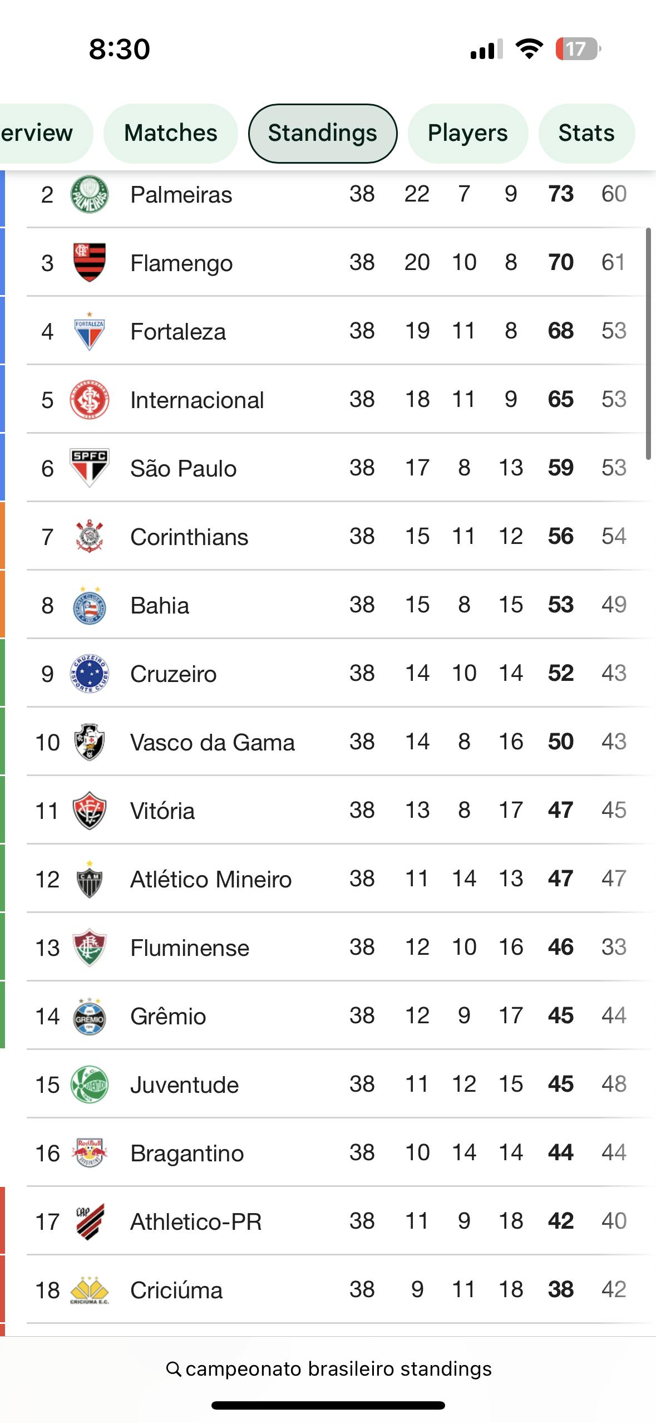656x1423 pixels.
Task: Tap the search magnifier icon
Action: click(x=174, y=1369)
